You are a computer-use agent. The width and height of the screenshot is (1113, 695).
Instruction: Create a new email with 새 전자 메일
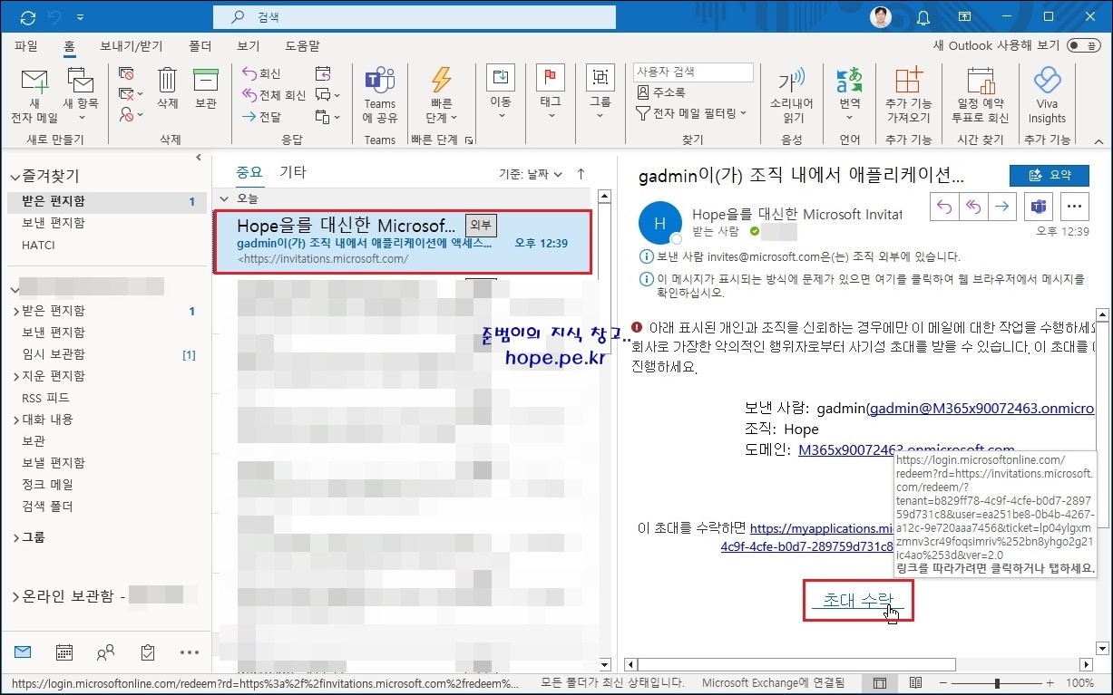pos(34,96)
